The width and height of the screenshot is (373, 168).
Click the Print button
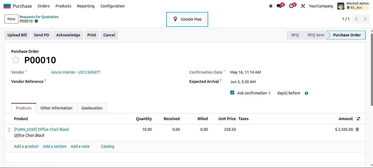click(92, 35)
